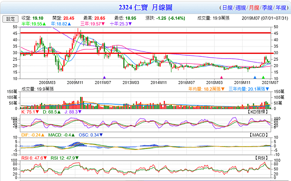Click the 【MACD】 panel label
The height and width of the screenshot is (181, 291).
[x=259, y=135]
